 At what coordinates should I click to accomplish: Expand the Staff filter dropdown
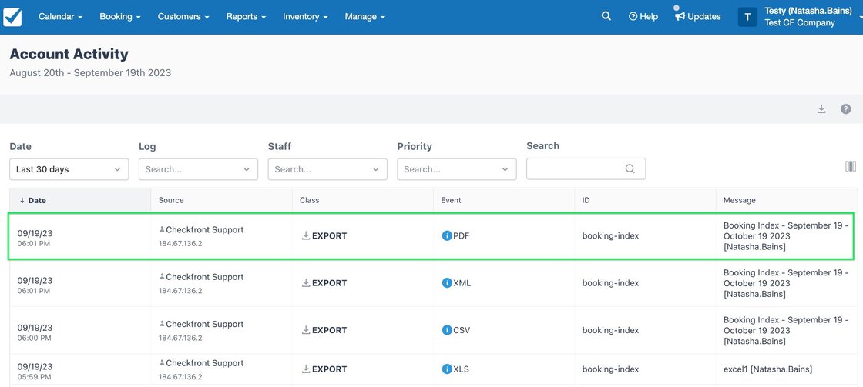point(327,169)
